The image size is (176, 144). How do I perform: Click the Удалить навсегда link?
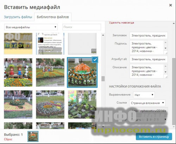pyautogui.click(x=121, y=23)
